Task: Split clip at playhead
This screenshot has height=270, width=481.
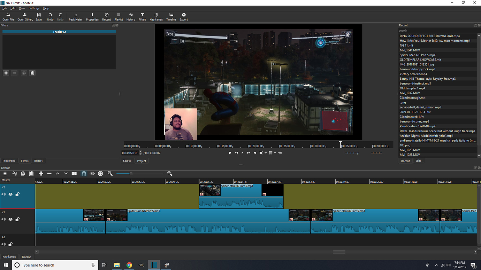Action: (74, 173)
